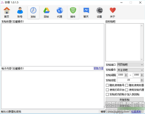
Task: Click the 获取内容 link
Action: (x=99, y=68)
